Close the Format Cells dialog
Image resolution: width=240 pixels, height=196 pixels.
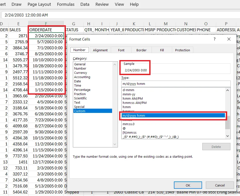coord(229,39)
